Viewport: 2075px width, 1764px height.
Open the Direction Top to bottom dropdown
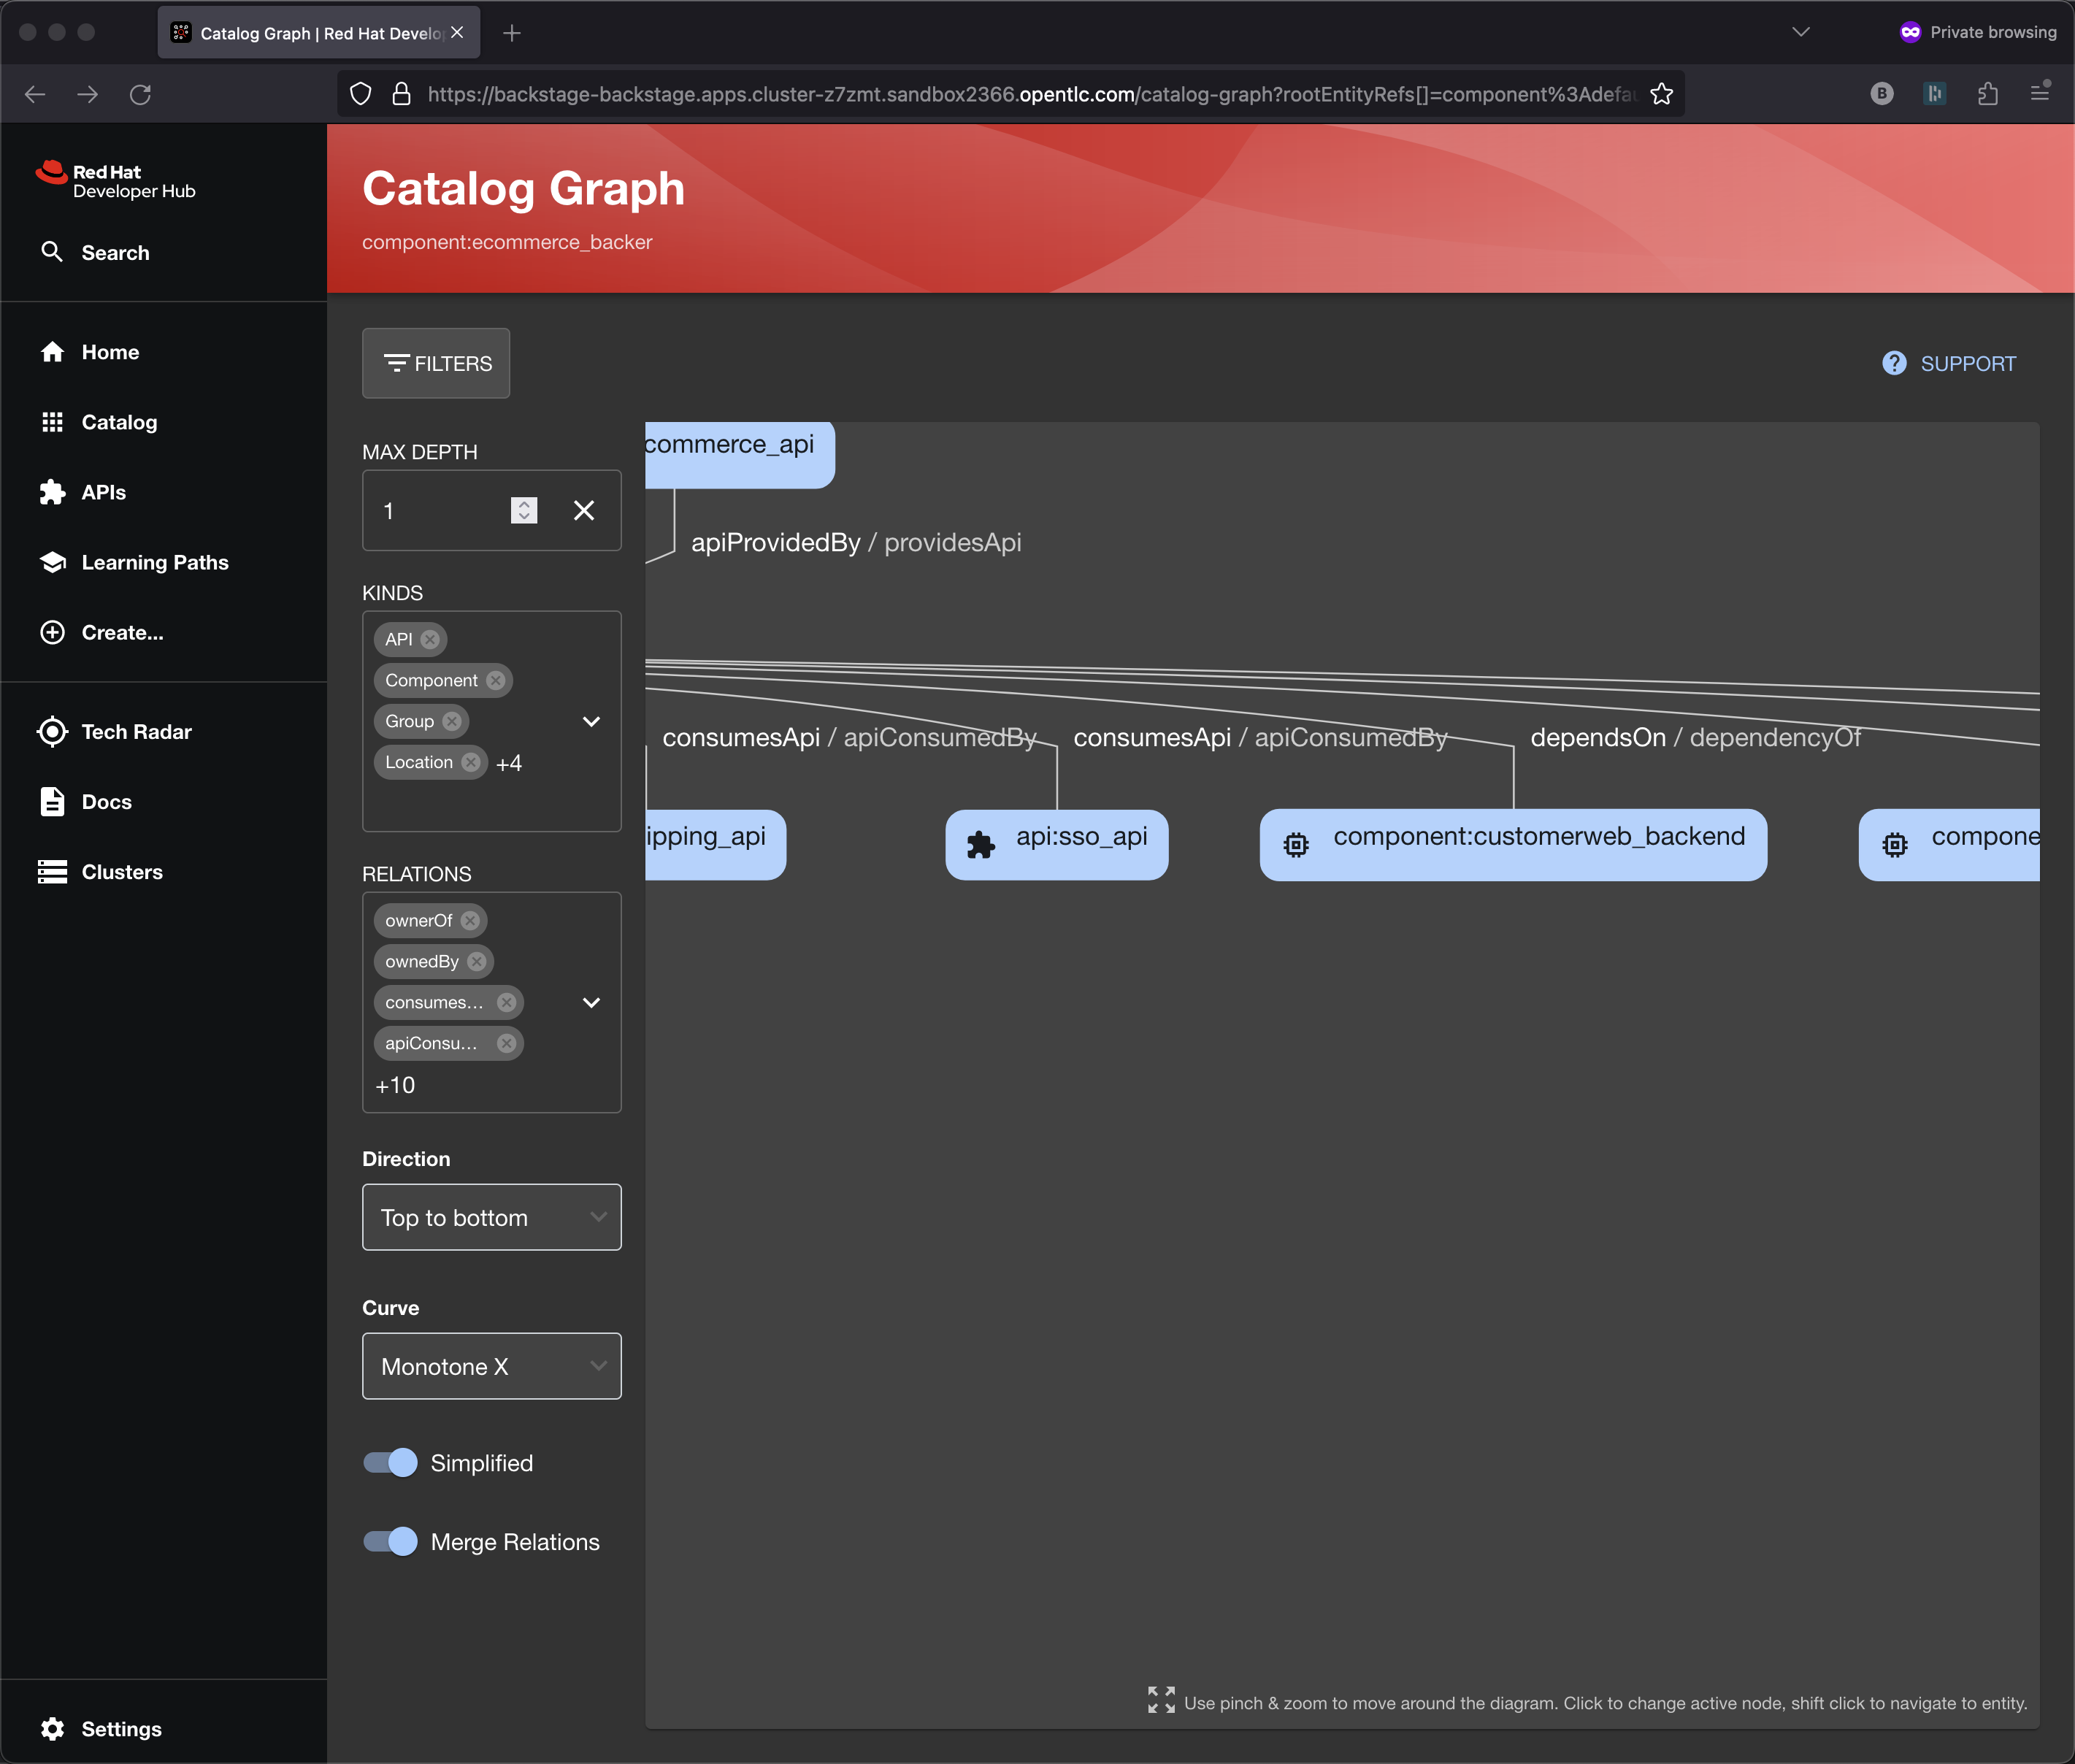(491, 1217)
